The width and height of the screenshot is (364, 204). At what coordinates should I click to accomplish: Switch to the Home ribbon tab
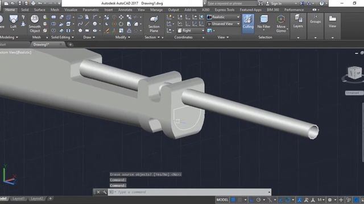click(x=10, y=10)
